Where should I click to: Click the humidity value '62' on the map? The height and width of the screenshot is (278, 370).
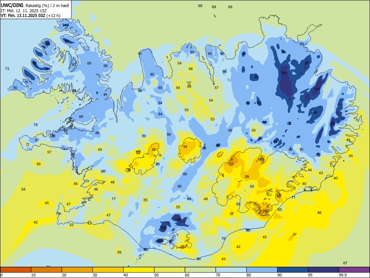point(252,186)
